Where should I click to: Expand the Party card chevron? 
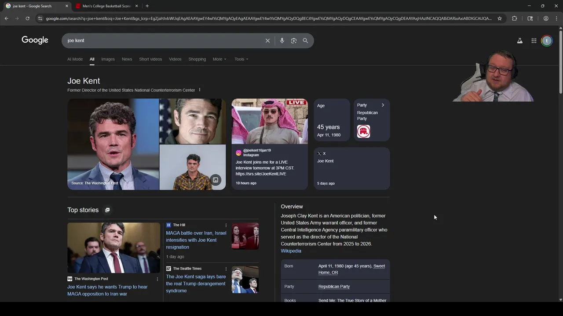pyautogui.click(x=383, y=105)
